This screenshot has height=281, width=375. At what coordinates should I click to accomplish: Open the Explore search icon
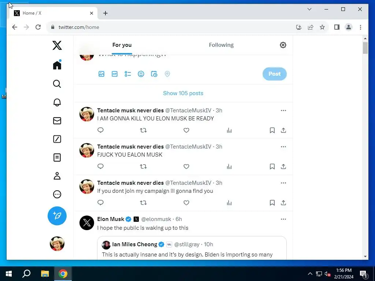coord(57,84)
